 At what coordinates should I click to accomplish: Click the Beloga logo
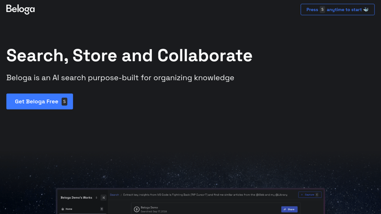(20, 10)
